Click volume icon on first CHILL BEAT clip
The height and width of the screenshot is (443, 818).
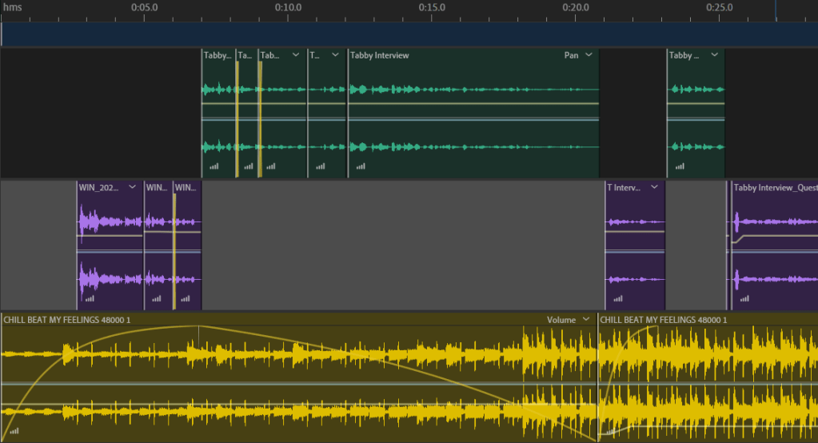click(14, 431)
